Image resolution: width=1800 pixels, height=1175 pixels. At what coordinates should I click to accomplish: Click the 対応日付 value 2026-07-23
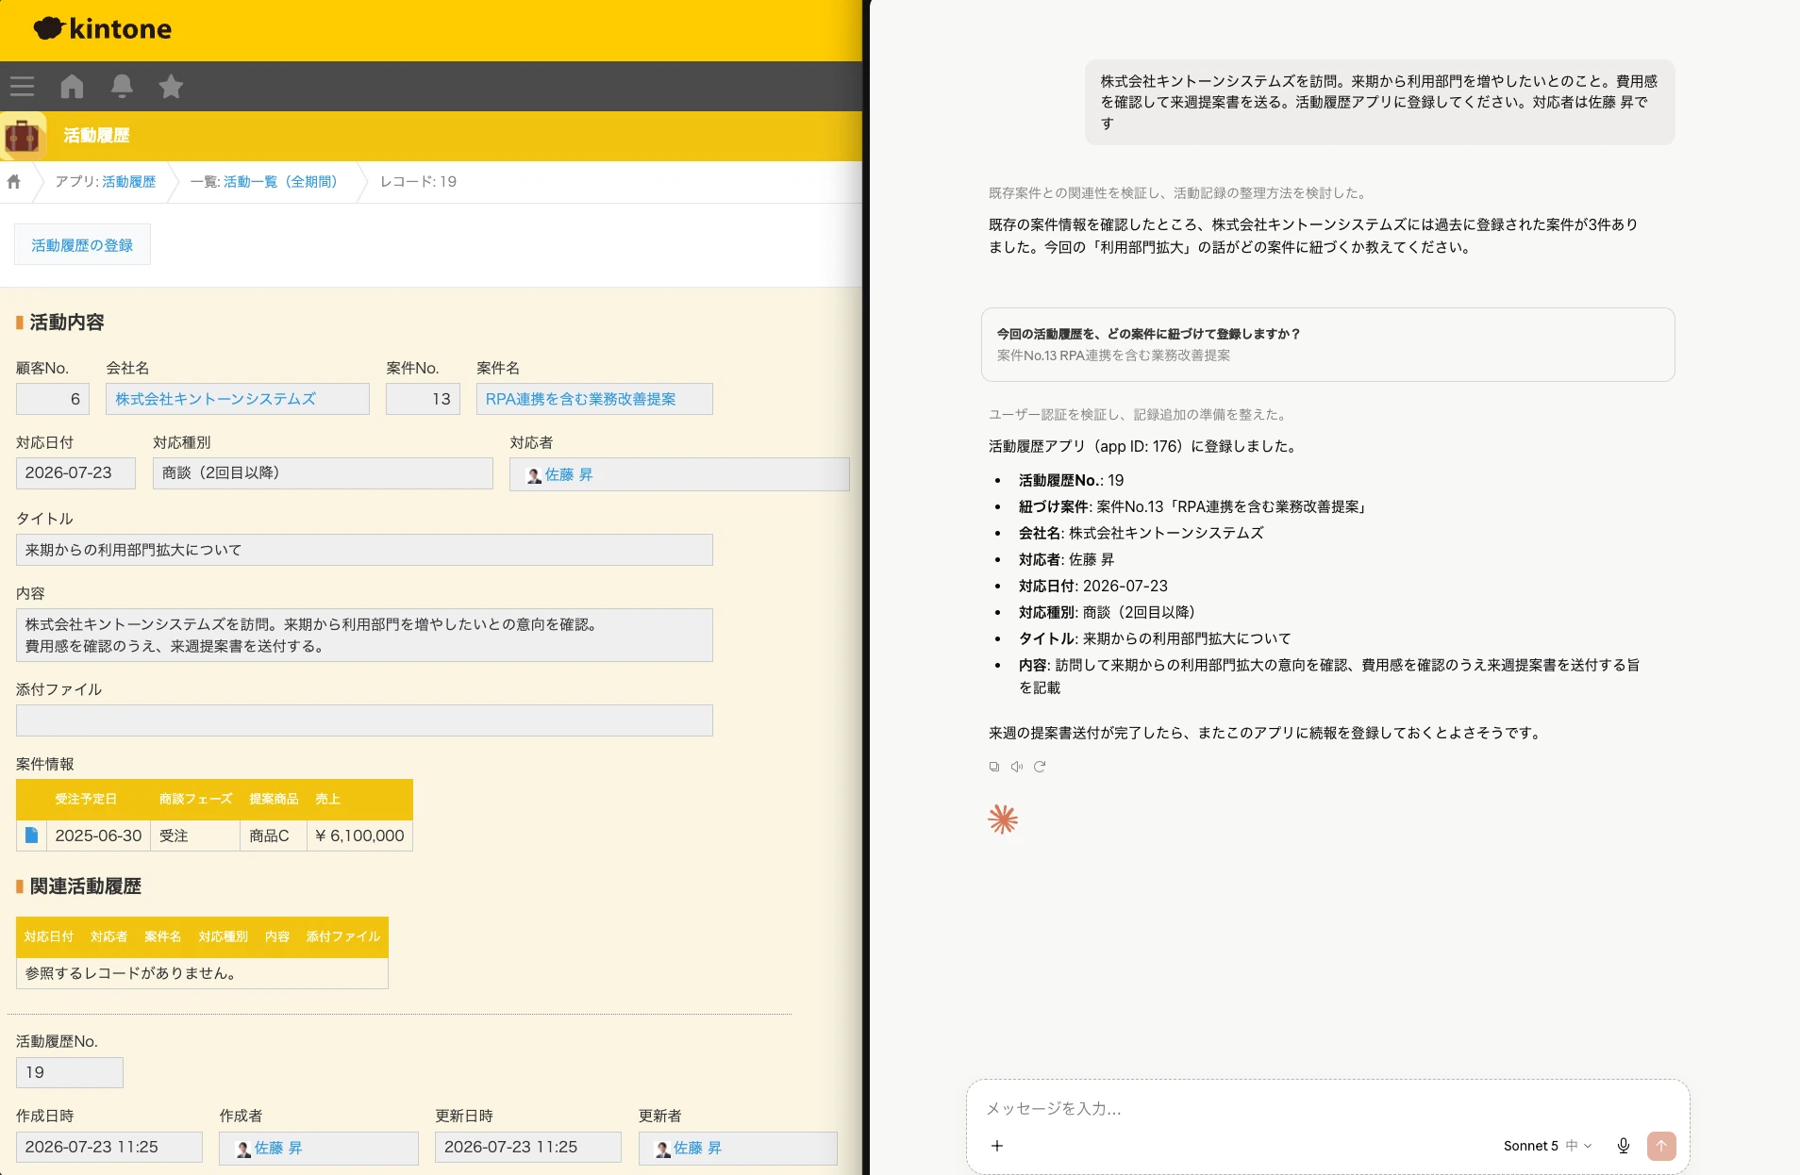(75, 473)
